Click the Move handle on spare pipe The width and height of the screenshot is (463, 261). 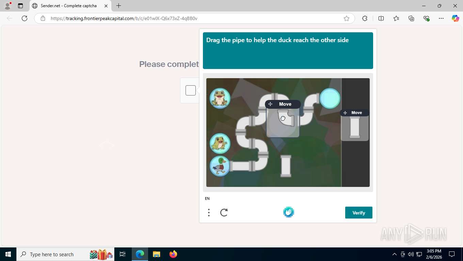(x=354, y=113)
